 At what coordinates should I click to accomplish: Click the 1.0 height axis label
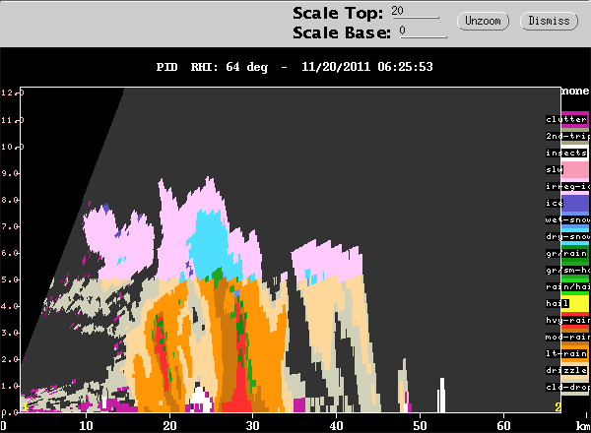point(10,386)
